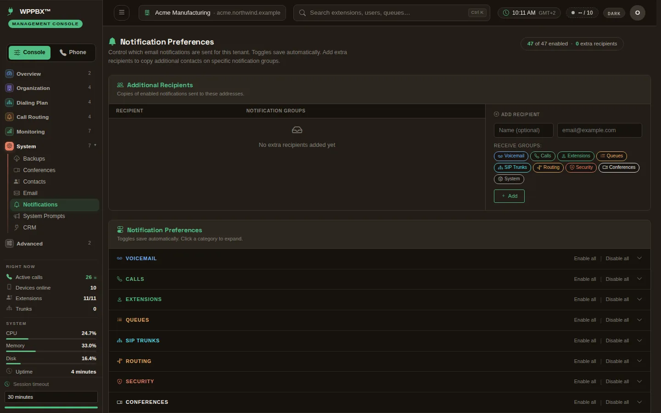Screen dimensions: 661x413
Task: Click the Conferences camera row icon
Action: 119,402
